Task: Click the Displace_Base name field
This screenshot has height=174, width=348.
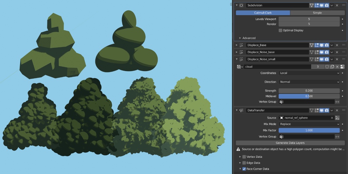Action: click(277, 45)
